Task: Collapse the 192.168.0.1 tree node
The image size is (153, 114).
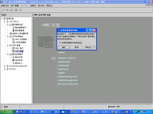Action: 4,21
